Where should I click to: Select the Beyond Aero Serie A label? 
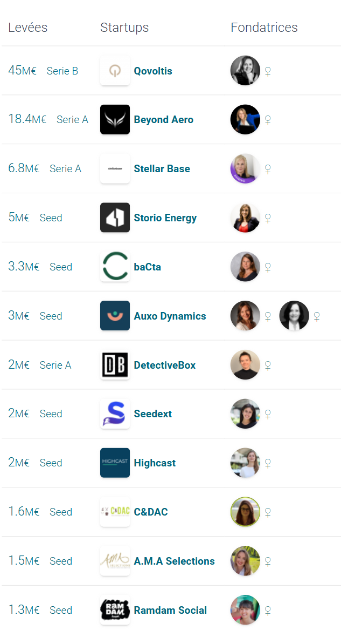pos(72,119)
